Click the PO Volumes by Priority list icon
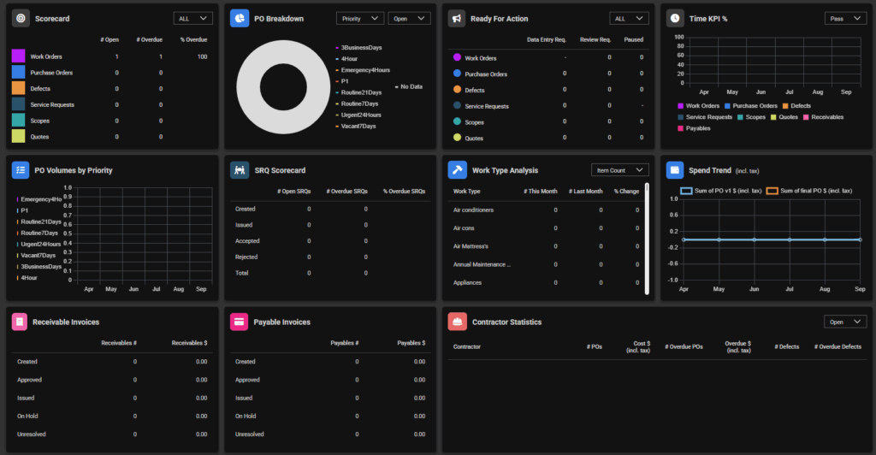 tap(21, 170)
